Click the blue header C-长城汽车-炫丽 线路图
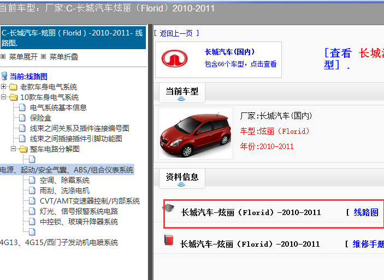Screen dimensions: 384x280 (73, 38)
